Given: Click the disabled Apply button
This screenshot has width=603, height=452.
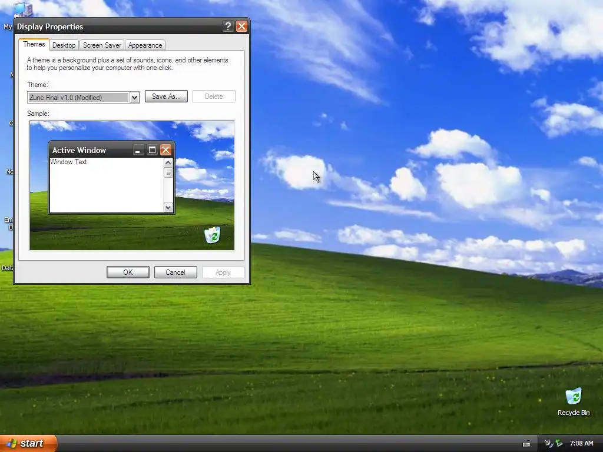Looking at the screenshot, I should tap(223, 272).
